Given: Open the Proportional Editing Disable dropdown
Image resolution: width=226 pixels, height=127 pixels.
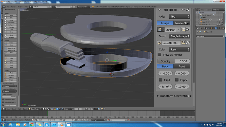Looking at the screenshot, I should coord(9,86).
